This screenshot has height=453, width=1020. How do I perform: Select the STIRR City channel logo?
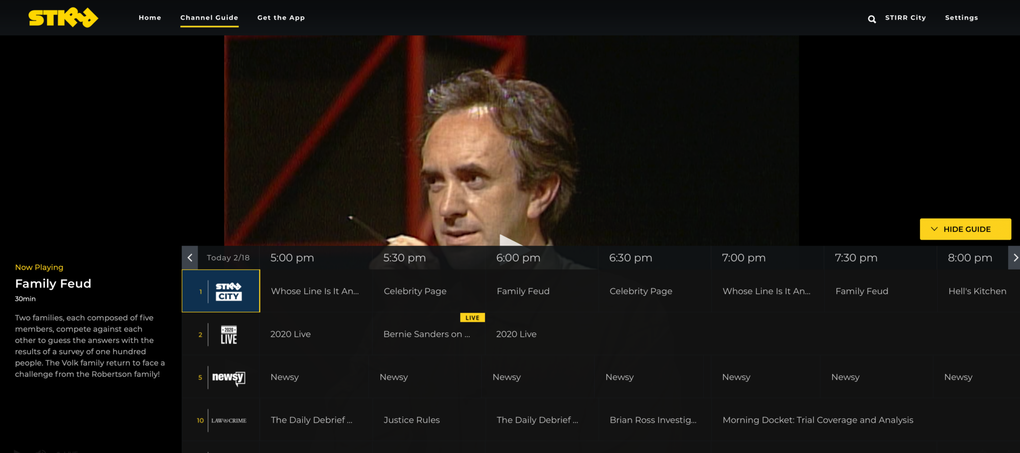(229, 291)
